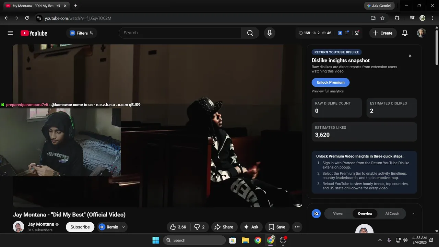The width and height of the screenshot is (439, 247).
Task: Close the Jay Montana browser tab
Action: pos(65,6)
